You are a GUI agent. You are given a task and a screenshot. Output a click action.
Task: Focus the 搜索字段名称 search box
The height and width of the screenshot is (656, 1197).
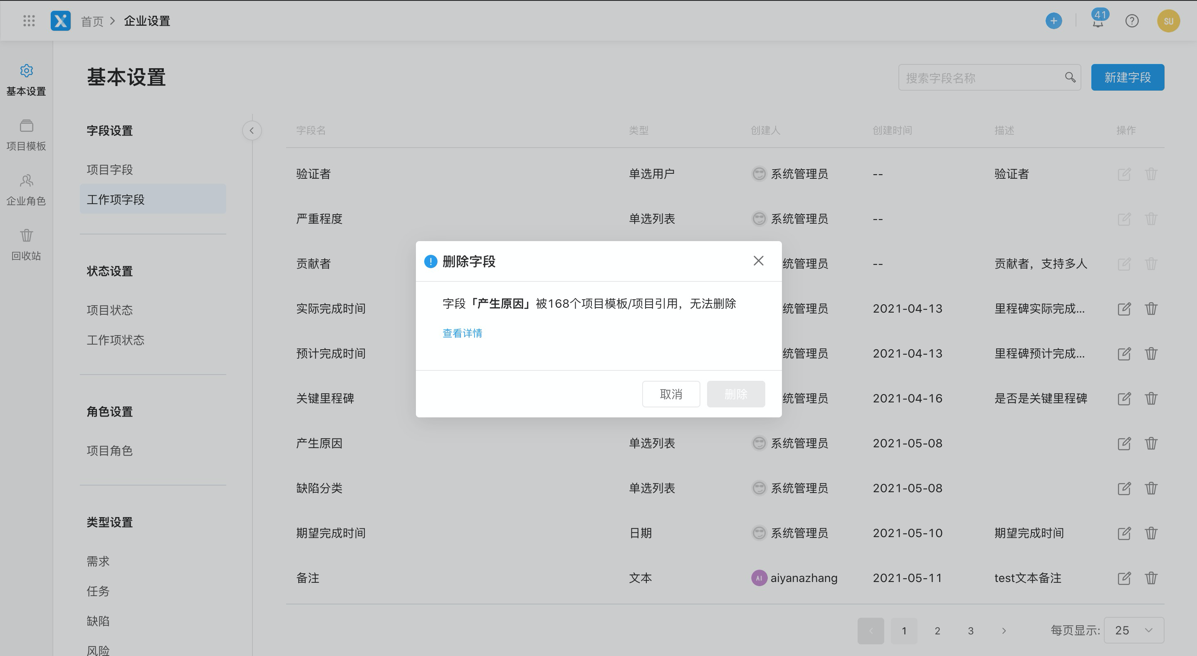click(989, 78)
